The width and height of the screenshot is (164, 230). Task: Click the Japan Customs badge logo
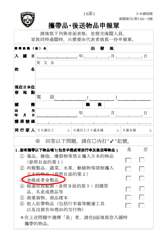click(x=28, y=20)
